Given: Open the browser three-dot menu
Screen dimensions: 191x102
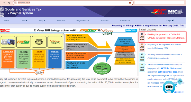Looking at the screenshot, I should 185,3.
